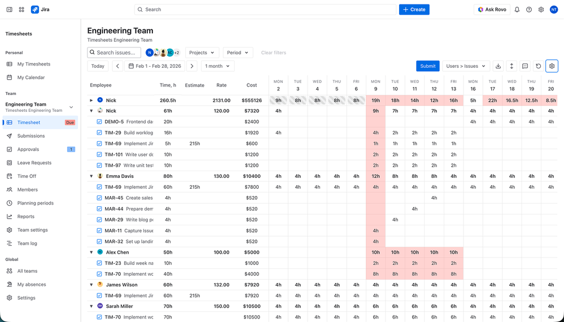Collapse the Sarah Miller row
564x322 pixels.
click(91, 307)
